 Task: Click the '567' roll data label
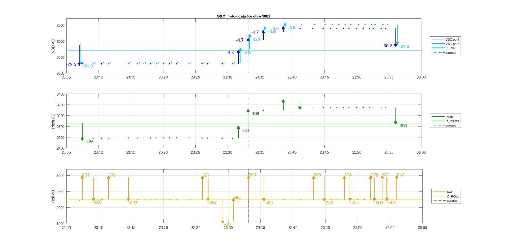coord(206,175)
